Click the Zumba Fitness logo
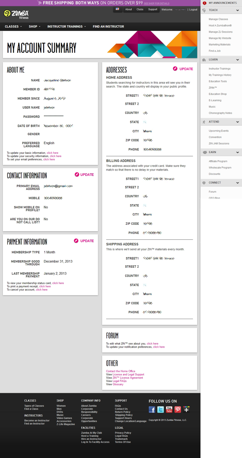This screenshot has height=458, width=242. 16,14
